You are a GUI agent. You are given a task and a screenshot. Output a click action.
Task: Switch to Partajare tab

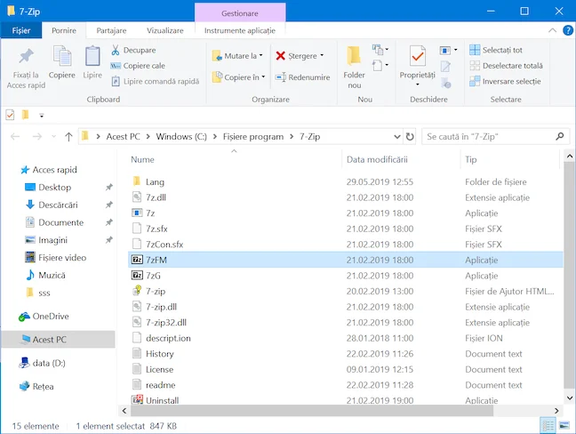(111, 30)
